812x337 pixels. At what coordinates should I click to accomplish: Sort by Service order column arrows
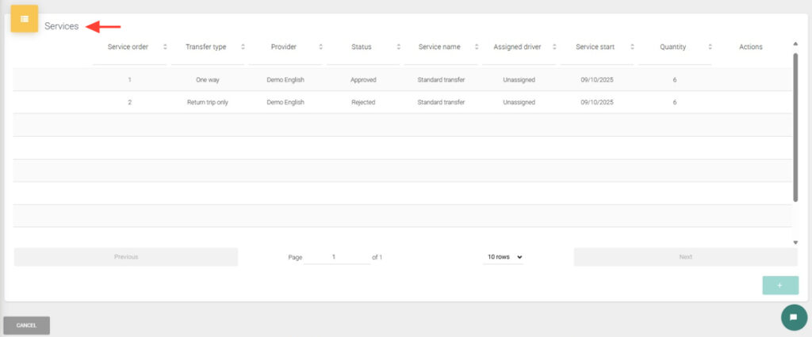click(x=165, y=47)
